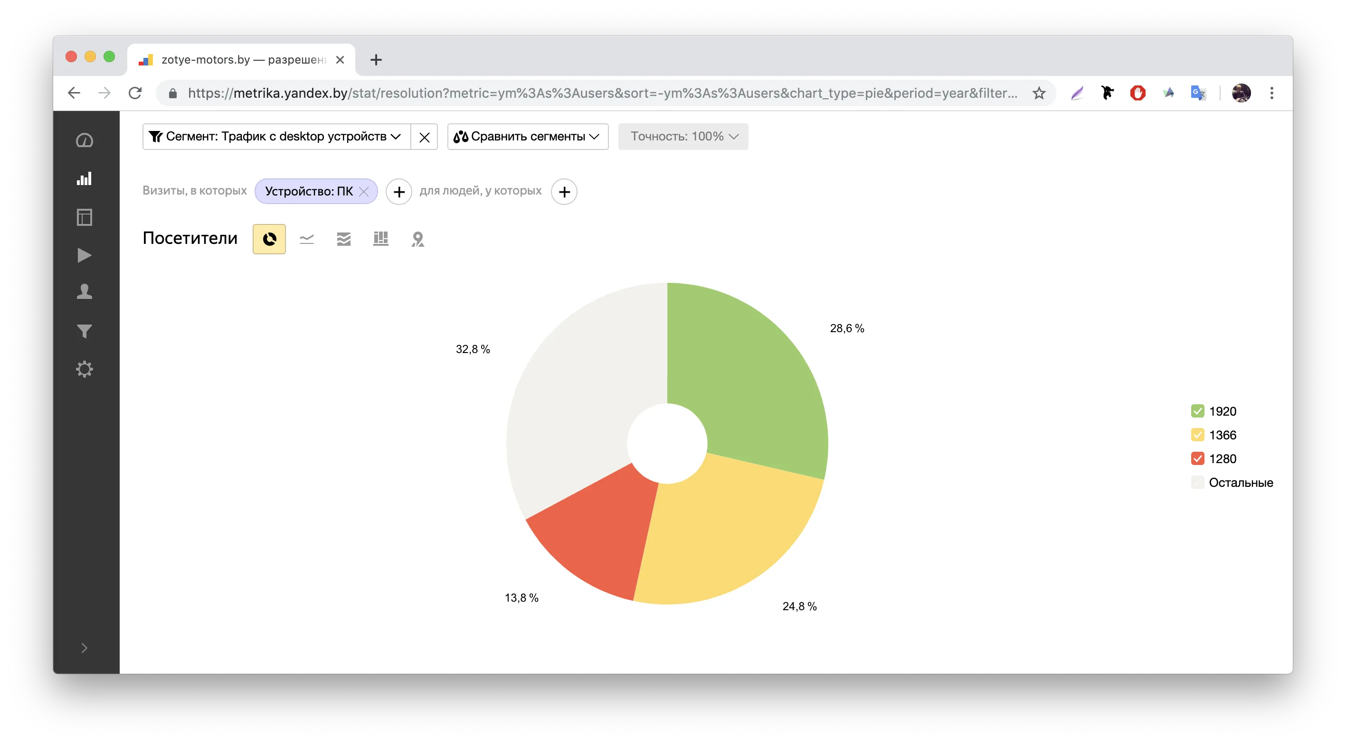Image resolution: width=1346 pixels, height=744 pixels.
Task: View the site security lock icon
Action: pyautogui.click(x=173, y=93)
